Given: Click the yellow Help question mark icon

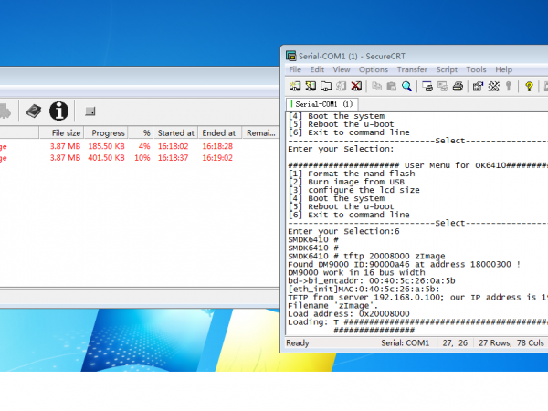Looking at the screenshot, I should point(529,87).
